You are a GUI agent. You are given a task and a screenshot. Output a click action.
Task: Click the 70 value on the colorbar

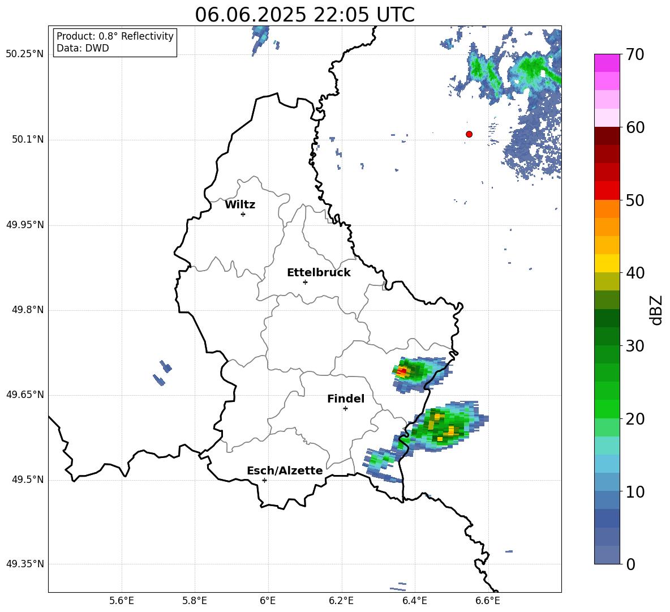(x=635, y=54)
